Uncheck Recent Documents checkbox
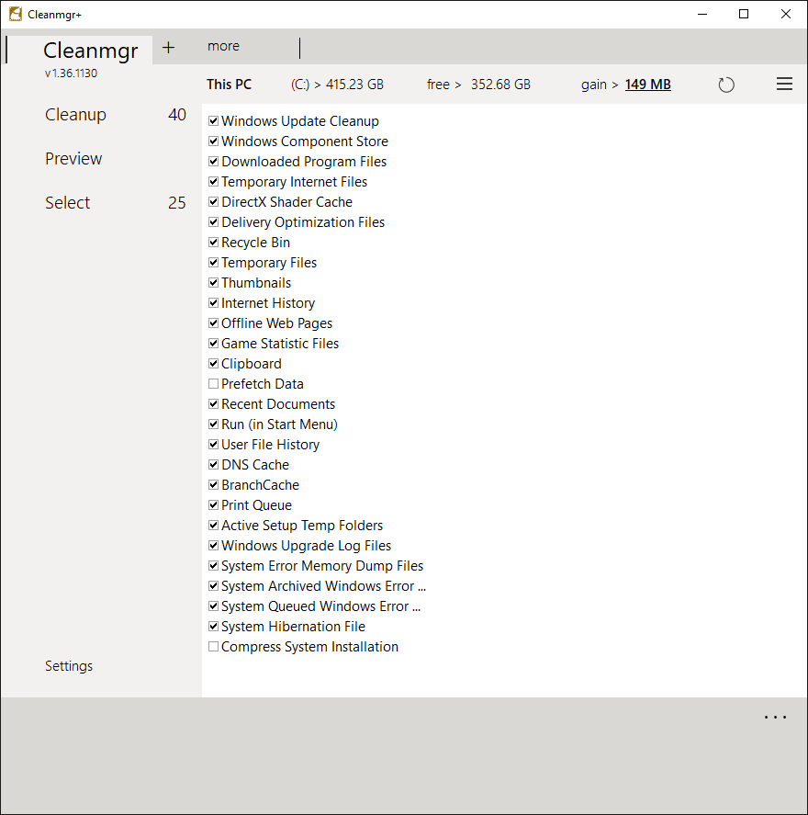 click(x=213, y=404)
